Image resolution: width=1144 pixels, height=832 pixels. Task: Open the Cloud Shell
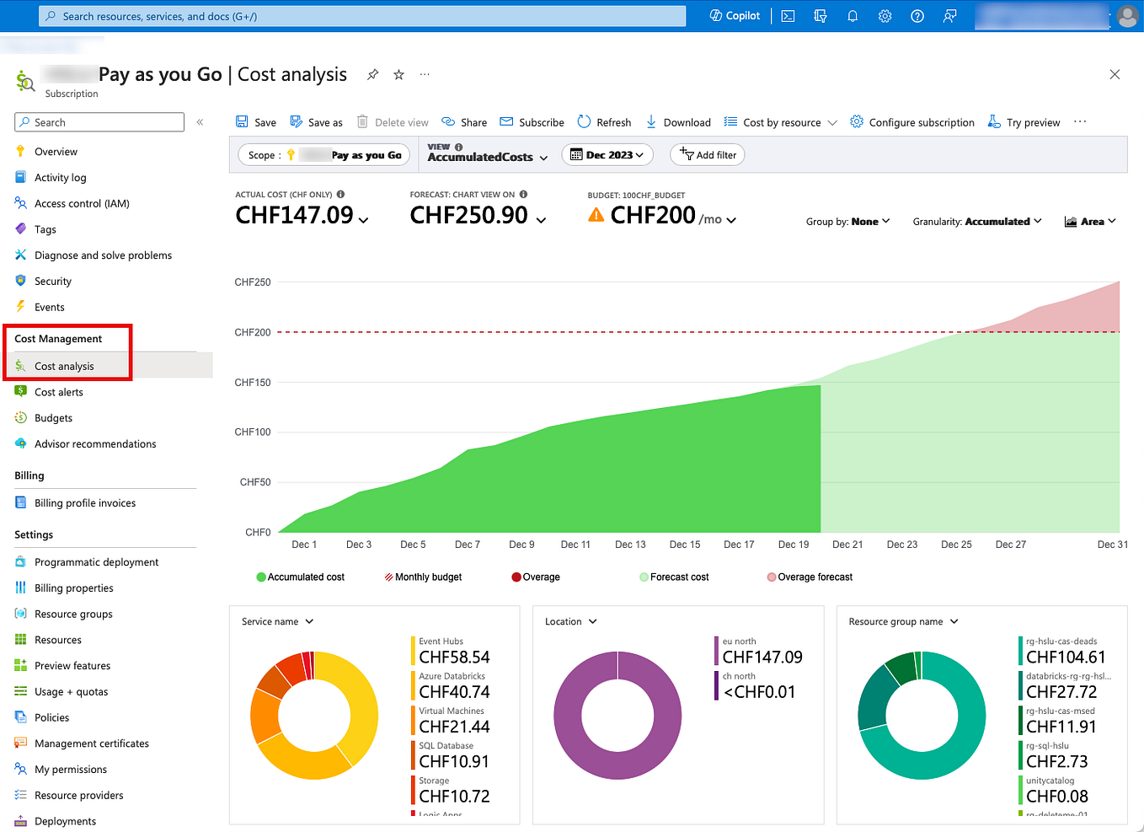pos(787,15)
